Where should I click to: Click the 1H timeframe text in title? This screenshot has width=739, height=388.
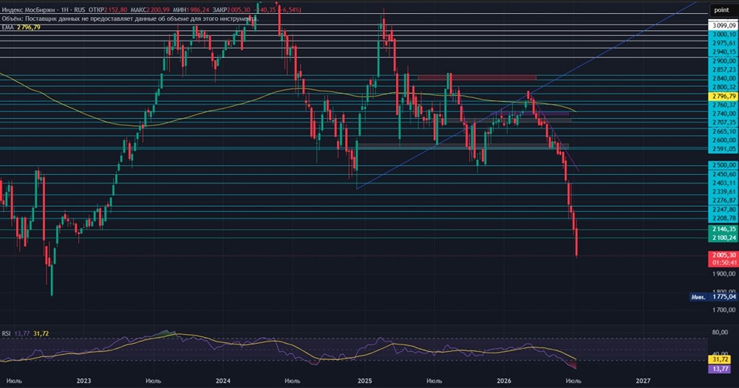pos(64,10)
